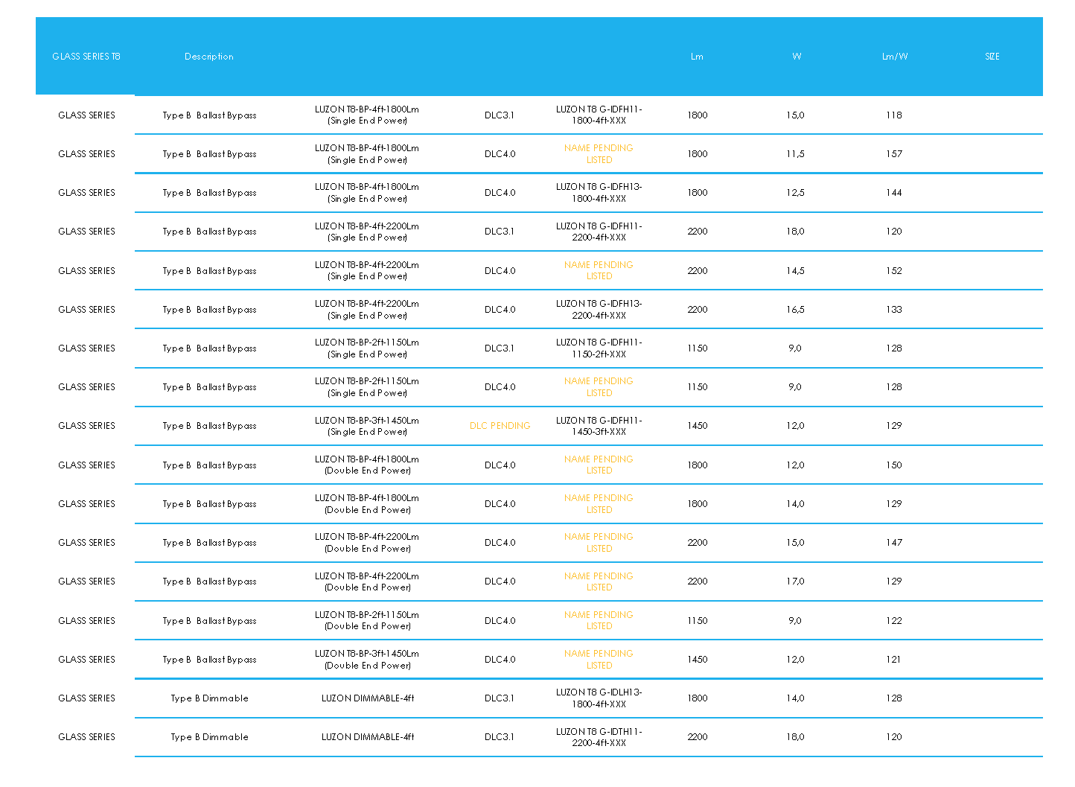Click the GLASS SERIES T8 header cell
This screenshot has height=787, width=1075.
[x=86, y=57]
